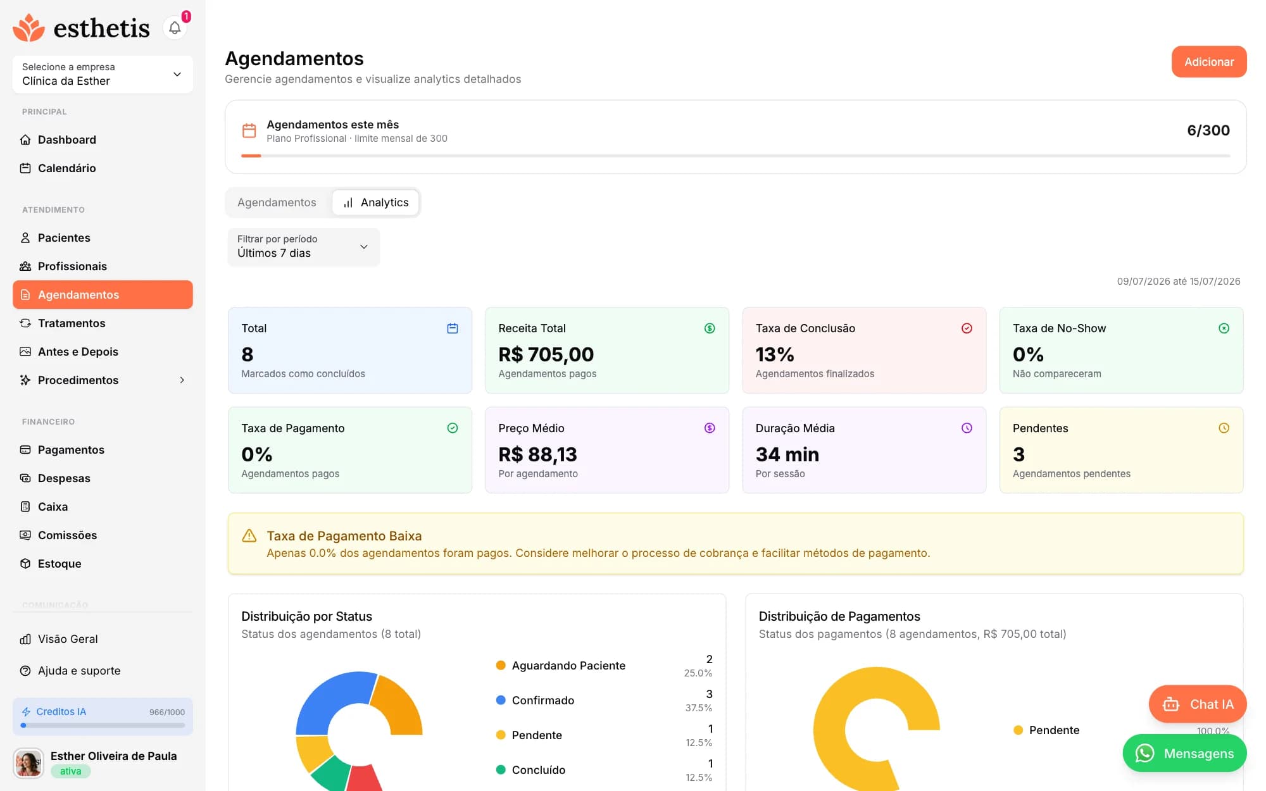Click the Concluído green legend dot
This screenshot has height=791, width=1266.
[501, 770]
